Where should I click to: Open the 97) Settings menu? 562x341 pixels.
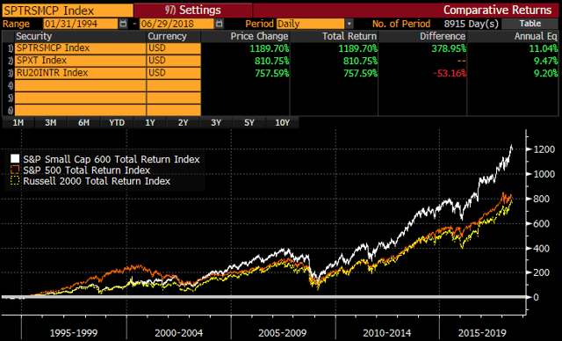coord(193,10)
